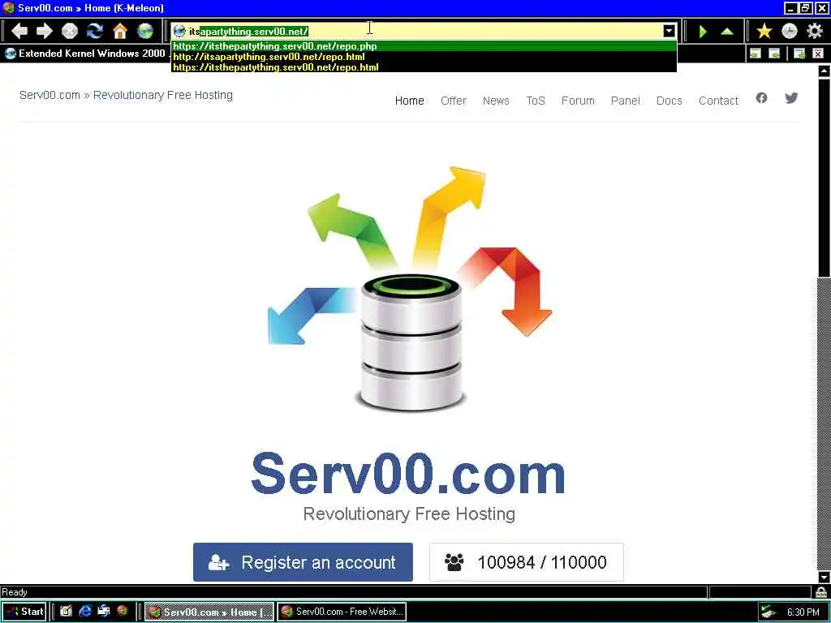This screenshot has width=831, height=623.
Task: Open the Forum nav item
Action: point(578,101)
